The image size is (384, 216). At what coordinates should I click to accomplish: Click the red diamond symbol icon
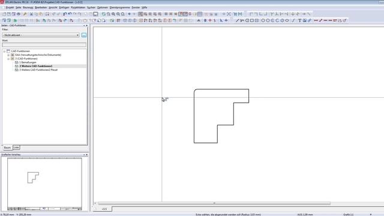click(x=210, y=20)
